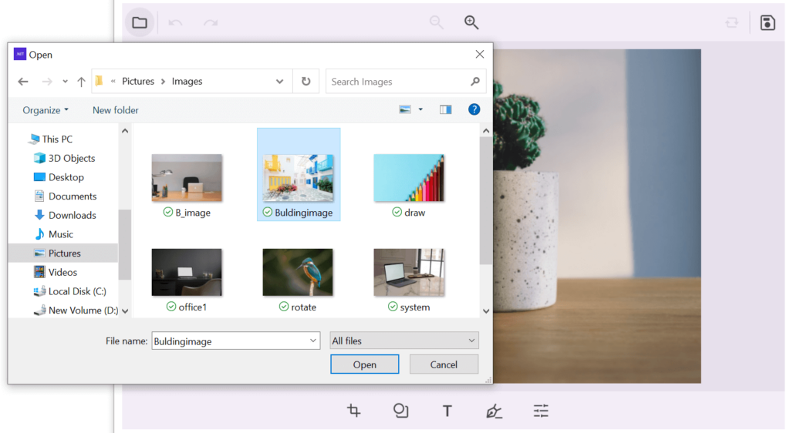Open the adjustment sliders tool
The image size is (790, 433).
pos(541,411)
